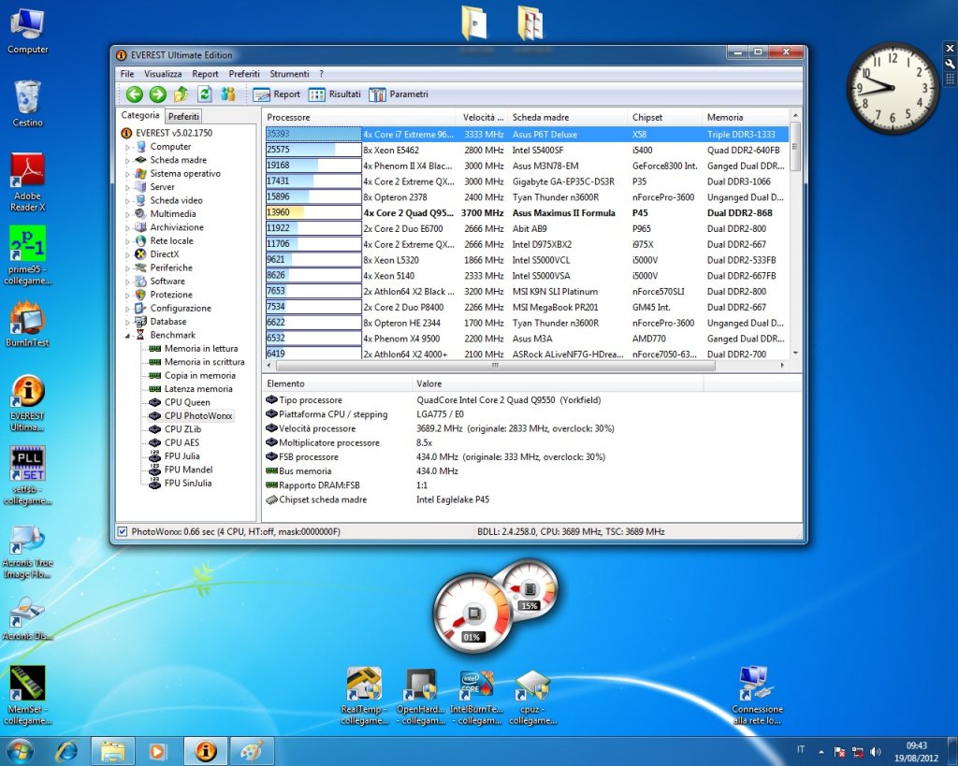
Task: Select Latenza memoria benchmark
Action: pos(198,388)
